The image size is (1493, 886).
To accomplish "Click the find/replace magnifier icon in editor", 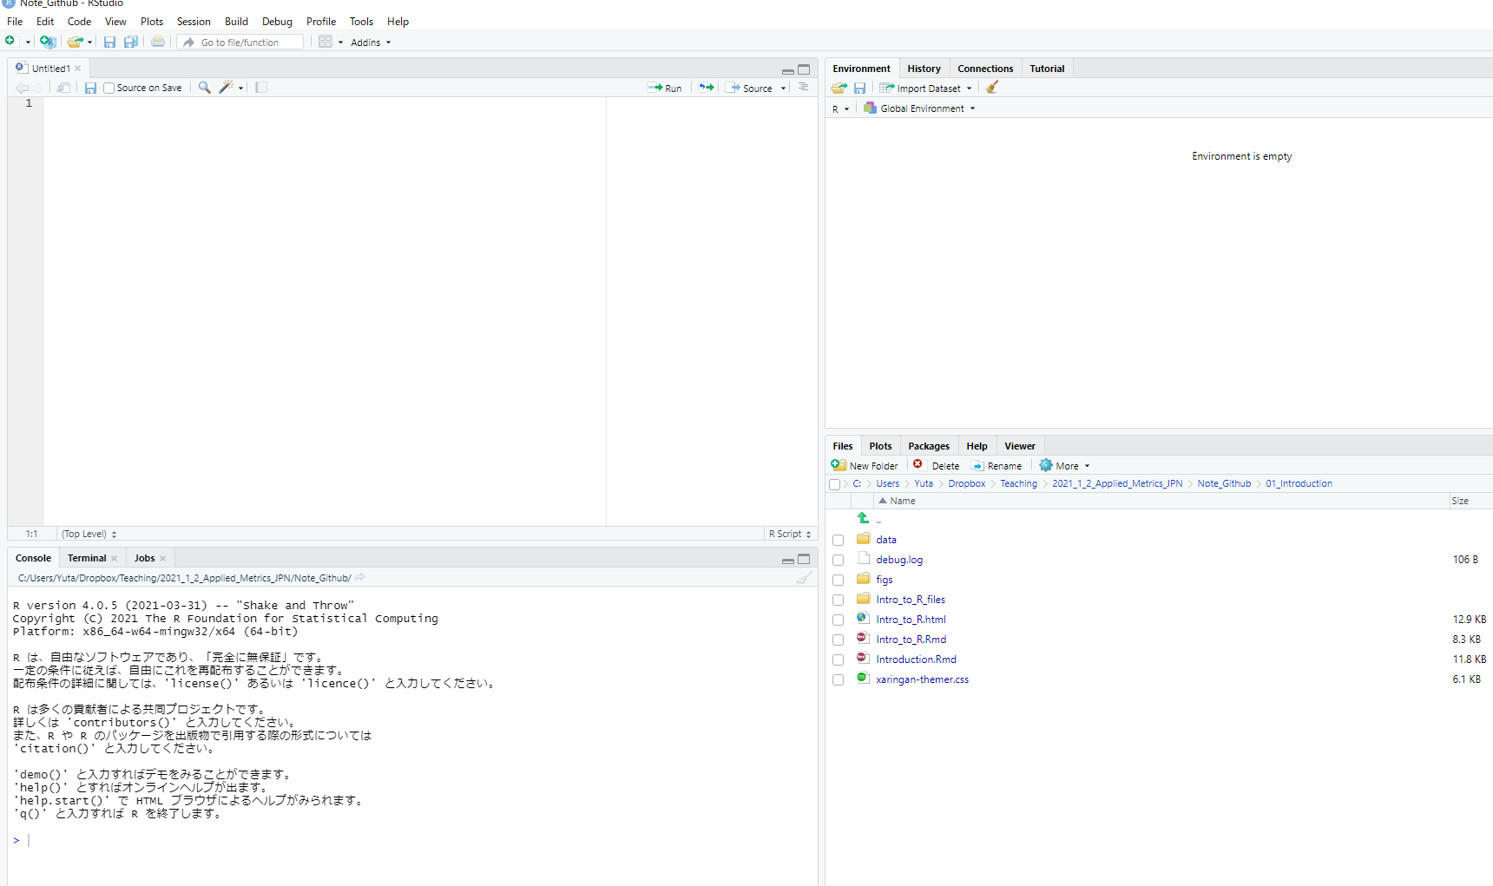I will click(204, 88).
